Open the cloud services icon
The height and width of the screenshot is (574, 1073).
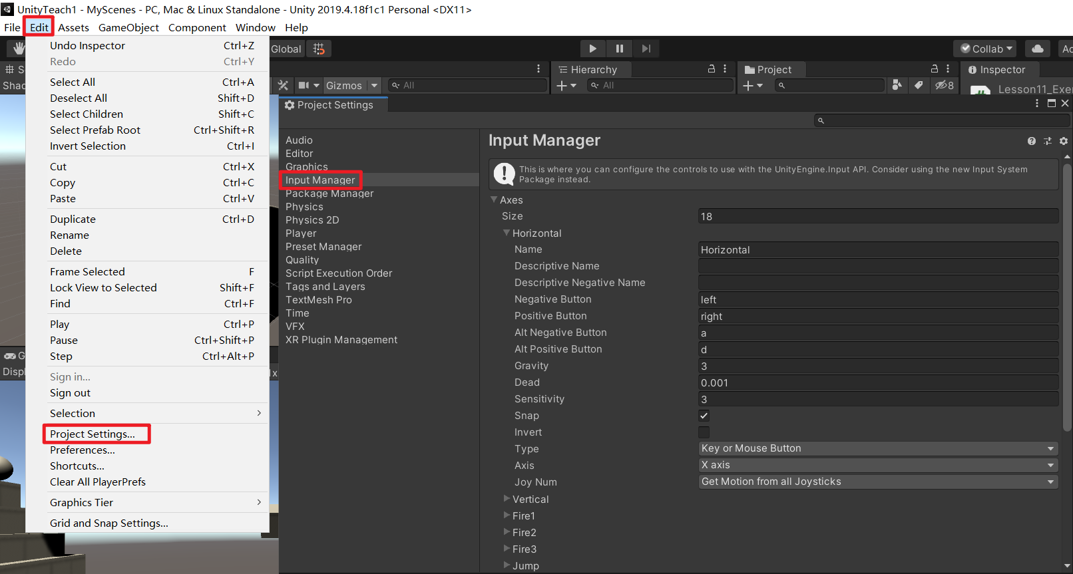1037,49
